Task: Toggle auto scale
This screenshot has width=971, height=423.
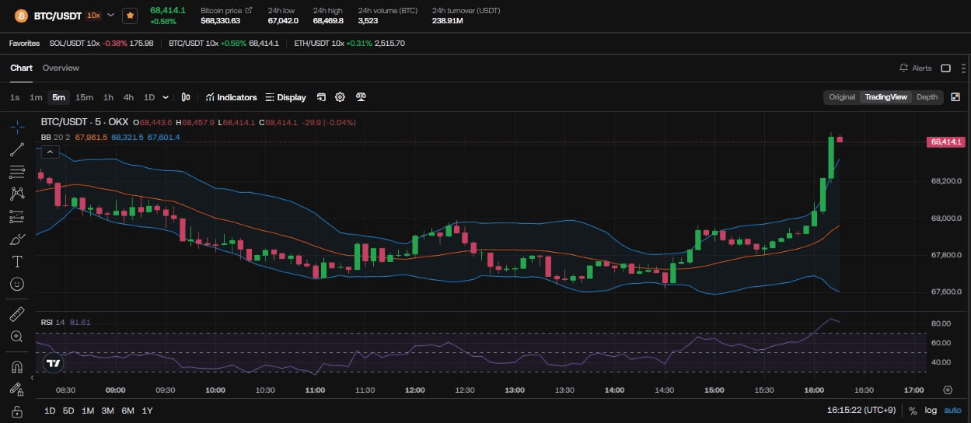Action: pos(952,410)
